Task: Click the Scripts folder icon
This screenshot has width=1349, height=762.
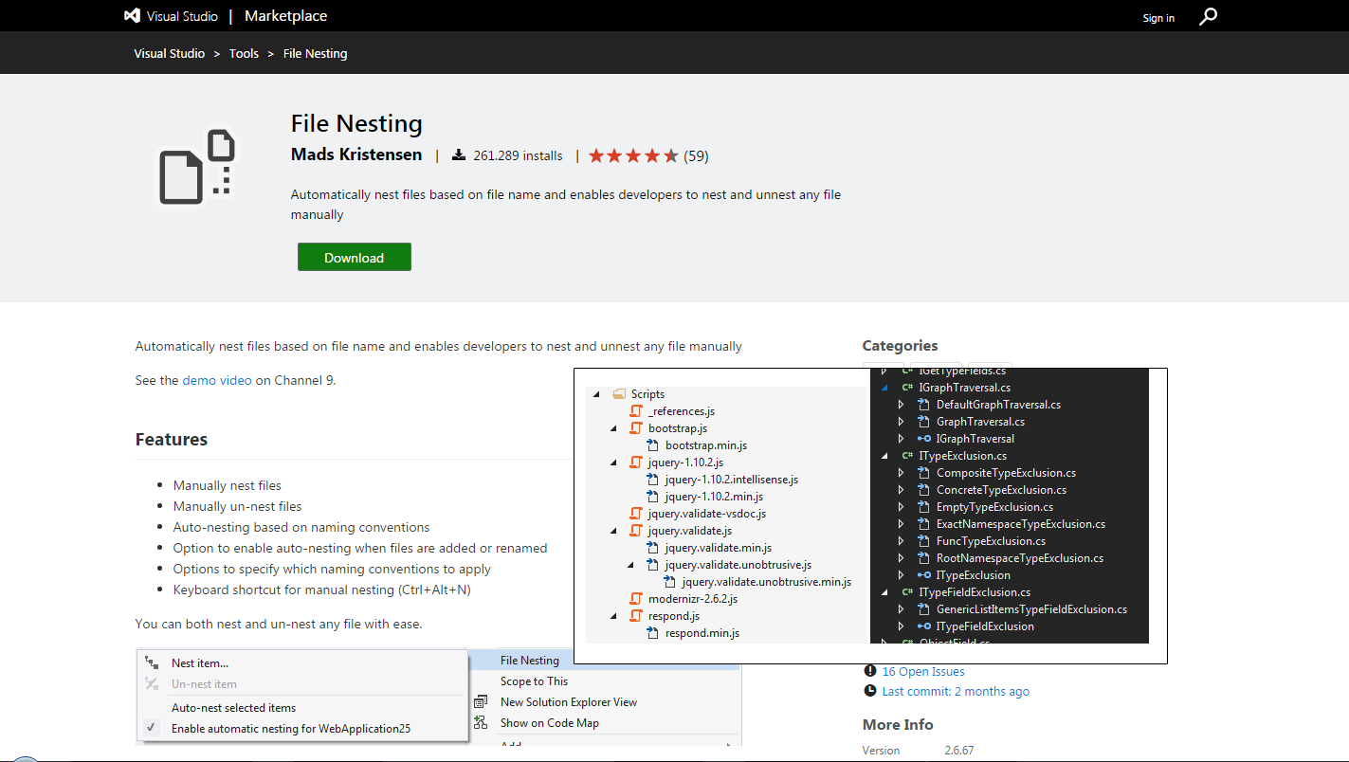Action: pos(619,394)
